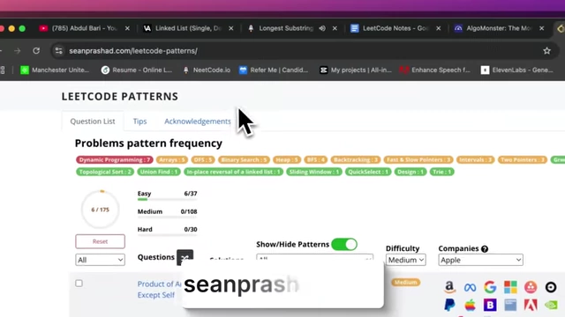Click the pink three-dot company logo
The width and height of the screenshot is (565, 317).
click(531, 287)
